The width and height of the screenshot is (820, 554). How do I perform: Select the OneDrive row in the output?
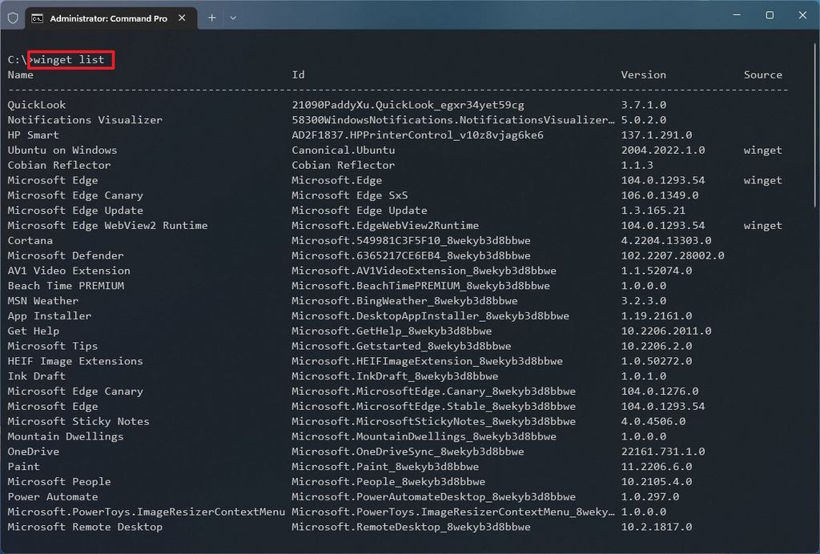(32, 452)
